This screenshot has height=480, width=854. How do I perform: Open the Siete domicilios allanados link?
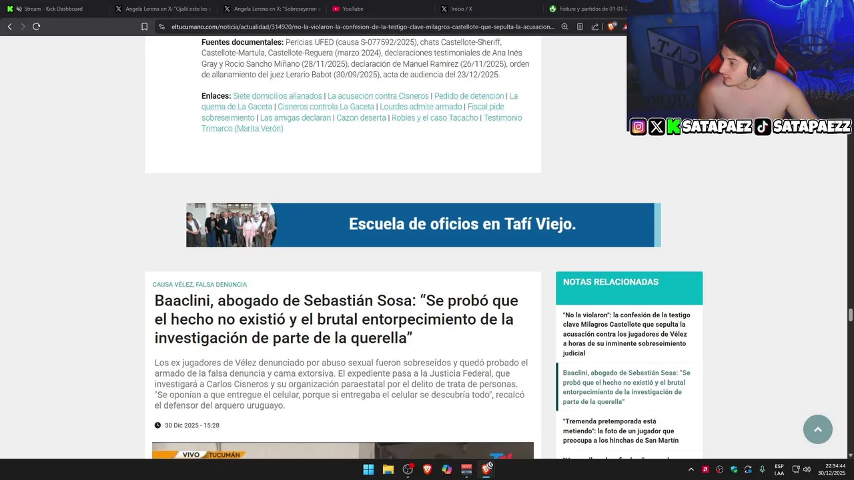[278, 96]
